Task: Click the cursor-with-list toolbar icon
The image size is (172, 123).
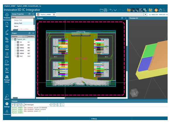Action: [x=133, y=10]
